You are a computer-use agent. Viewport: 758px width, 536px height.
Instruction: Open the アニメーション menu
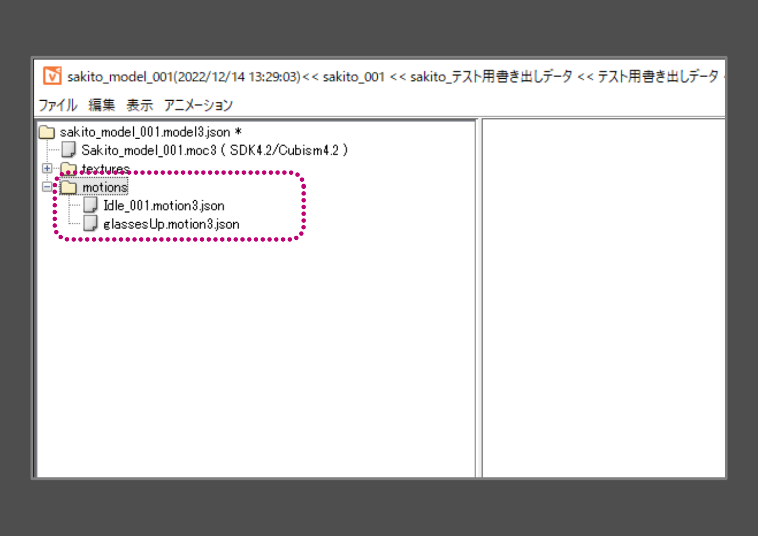[x=198, y=105]
